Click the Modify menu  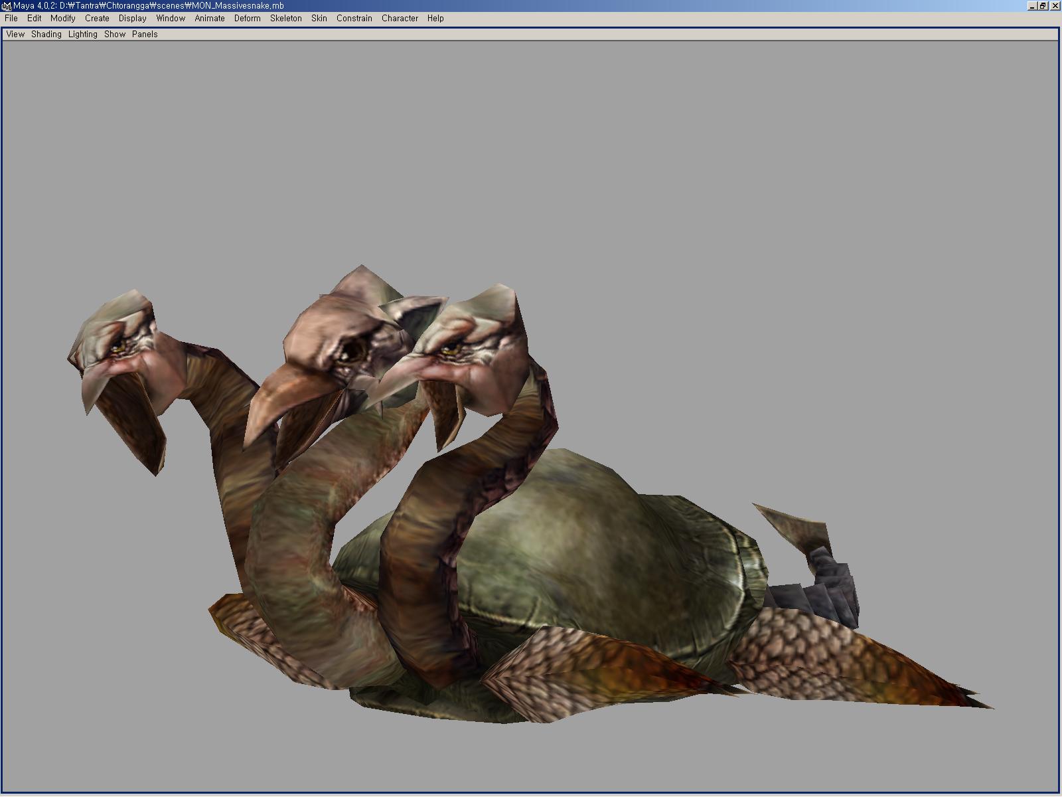click(63, 19)
